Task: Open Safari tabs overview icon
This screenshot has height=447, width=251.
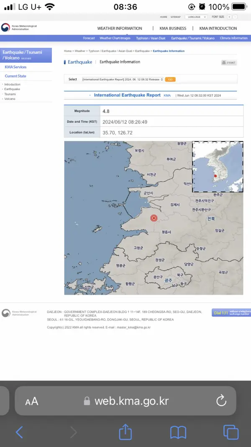Action: click(x=231, y=432)
